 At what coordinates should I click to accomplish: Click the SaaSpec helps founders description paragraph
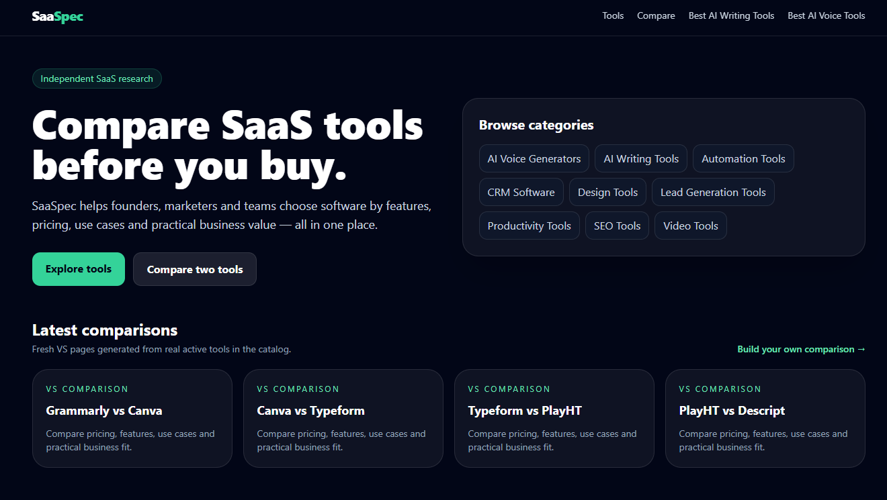pos(232,215)
